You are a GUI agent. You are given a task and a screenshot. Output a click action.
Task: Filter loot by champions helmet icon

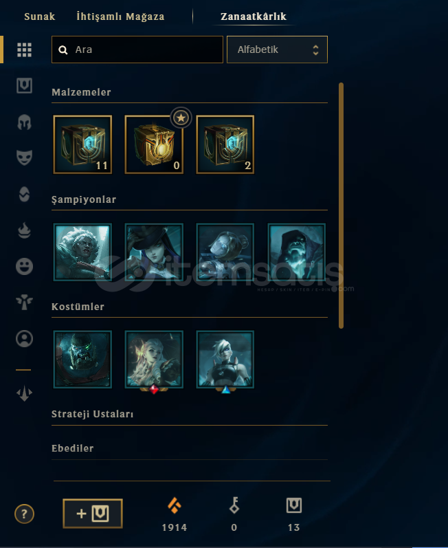24,122
